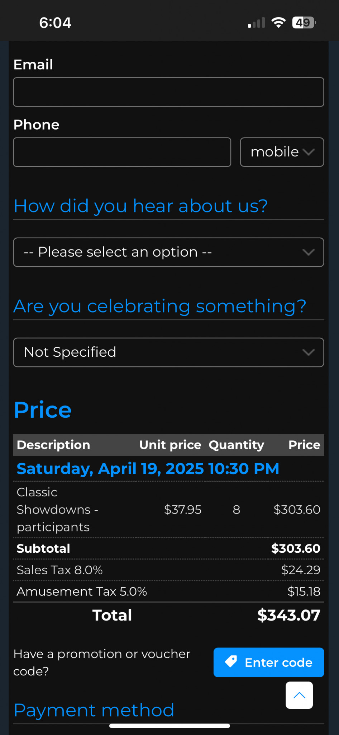
Task: Click into the Phone number field
Action: click(x=122, y=152)
